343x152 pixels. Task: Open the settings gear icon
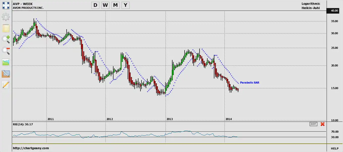(6, 17)
